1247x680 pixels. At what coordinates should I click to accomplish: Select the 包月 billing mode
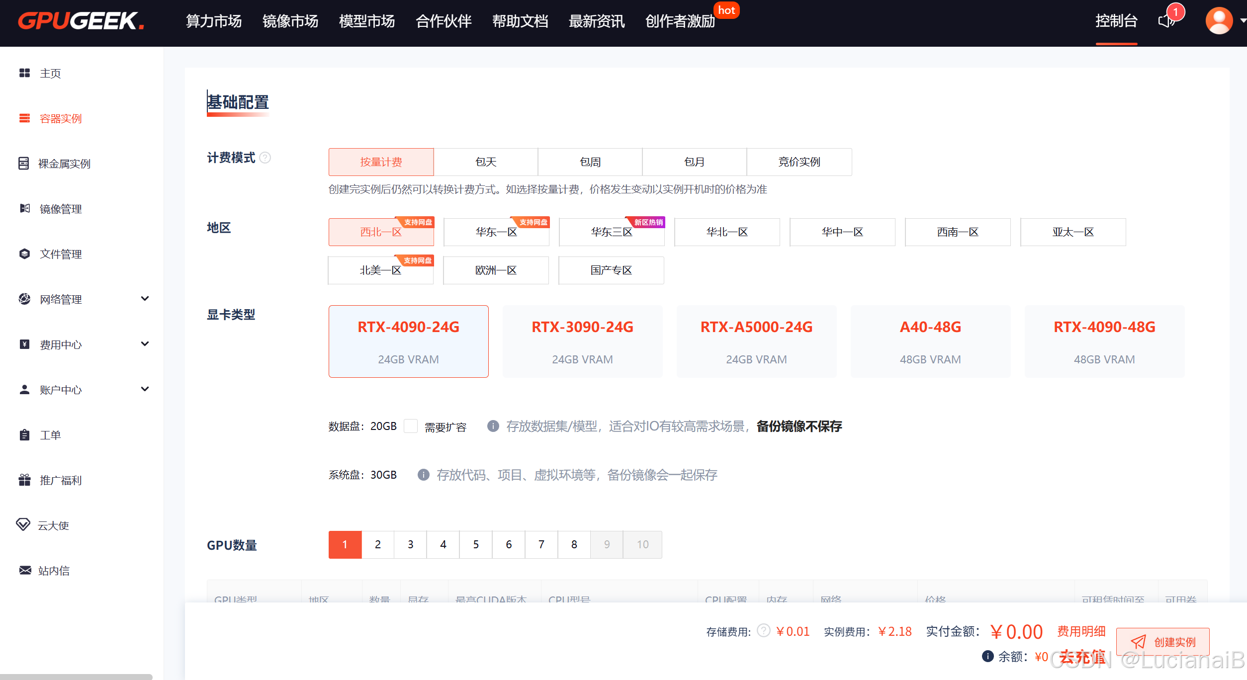point(694,162)
